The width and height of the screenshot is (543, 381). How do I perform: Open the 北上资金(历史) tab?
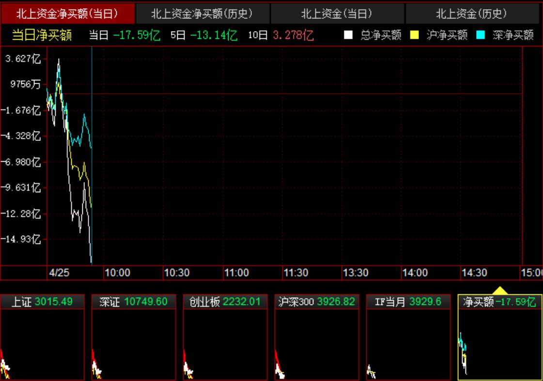[x=472, y=14]
